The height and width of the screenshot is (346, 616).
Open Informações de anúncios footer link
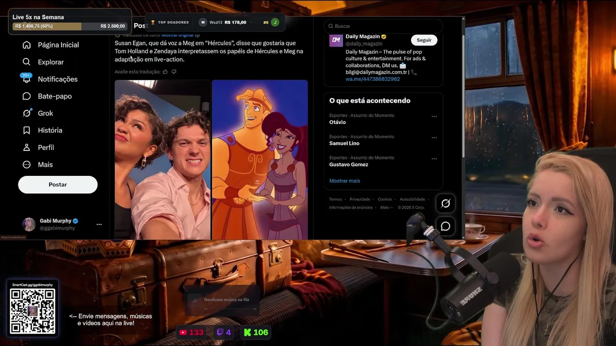point(351,208)
